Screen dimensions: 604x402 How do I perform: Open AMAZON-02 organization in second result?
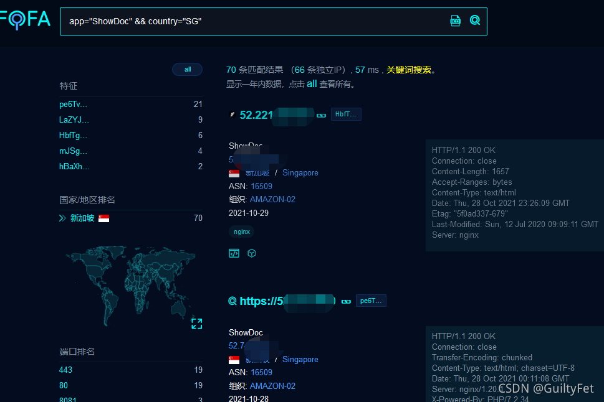tap(273, 386)
